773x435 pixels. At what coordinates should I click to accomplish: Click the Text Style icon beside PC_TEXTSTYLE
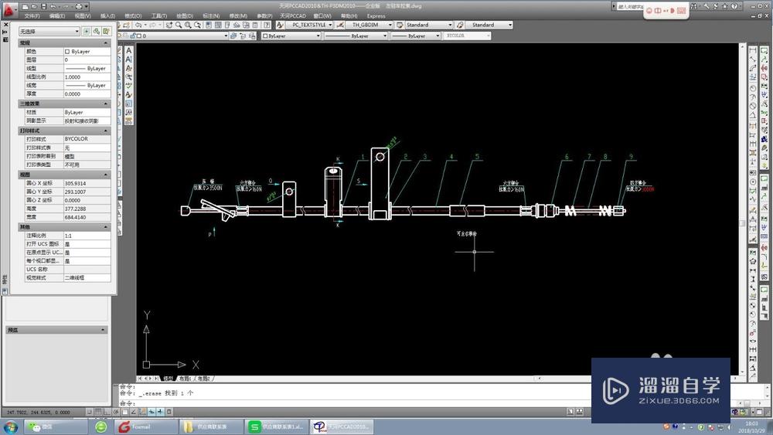[x=280, y=25]
